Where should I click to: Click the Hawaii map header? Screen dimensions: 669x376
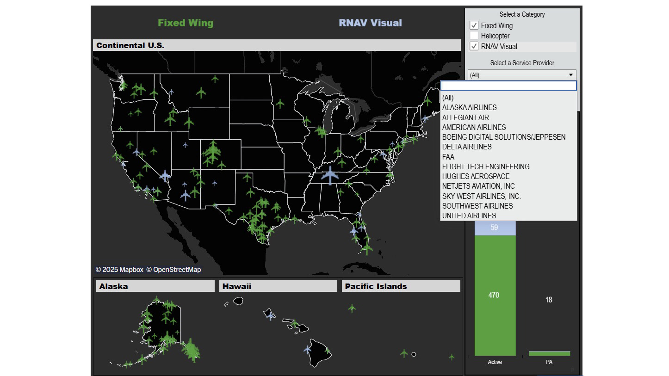pyautogui.click(x=278, y=286)
